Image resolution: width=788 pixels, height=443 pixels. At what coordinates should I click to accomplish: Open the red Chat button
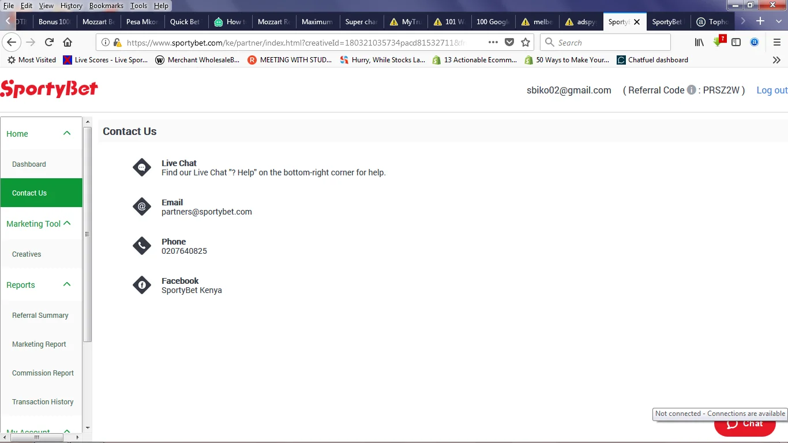[745, 424]
